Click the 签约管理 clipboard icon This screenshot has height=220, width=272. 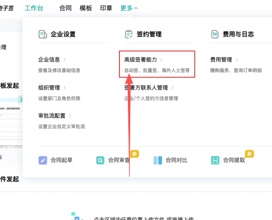(129, 34)
